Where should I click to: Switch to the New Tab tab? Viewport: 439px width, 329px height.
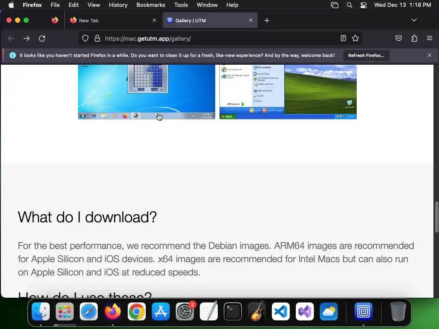(x=113, y=21)
